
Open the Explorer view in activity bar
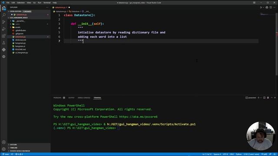point(4,8)
